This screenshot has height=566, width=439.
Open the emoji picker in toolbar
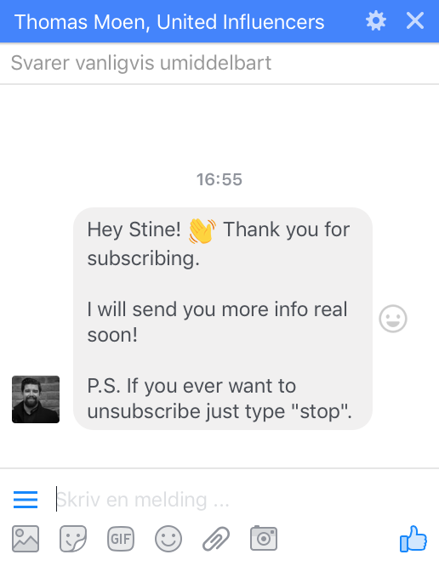168,539
